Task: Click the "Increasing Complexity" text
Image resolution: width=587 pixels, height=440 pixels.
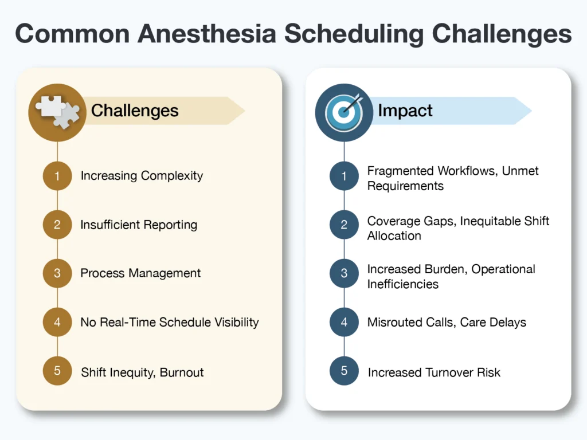Action: click(x=142, y=176)
